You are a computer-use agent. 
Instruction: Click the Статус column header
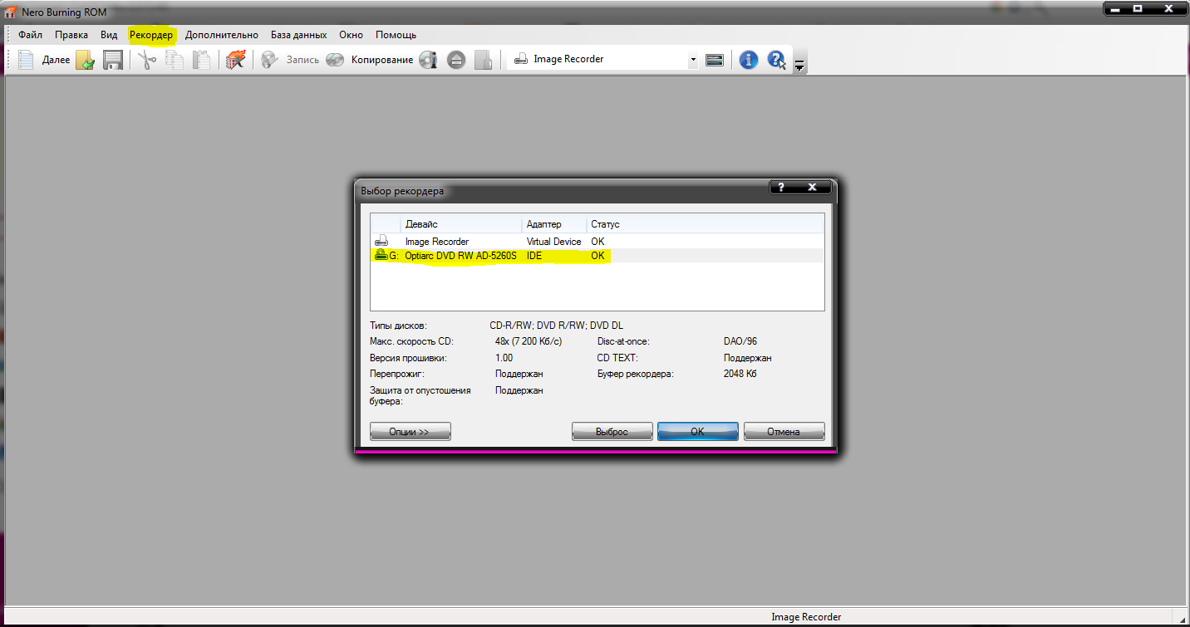coord(706,224)
